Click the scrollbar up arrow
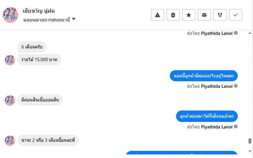This screenshot has width=253, height=158. pyautogui.click(x=250, y=33)
